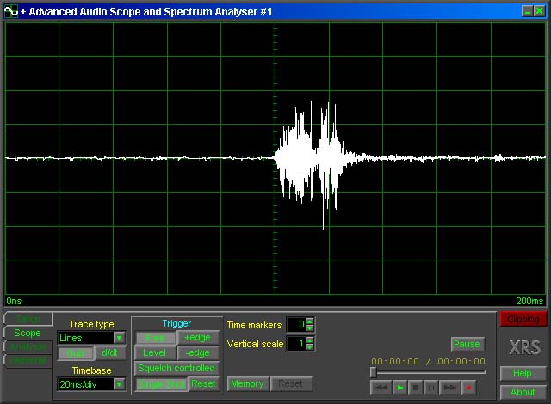Screen dimensions: 551x404
Task: Click the Trace type label
Action: click(x=92, y=324)
